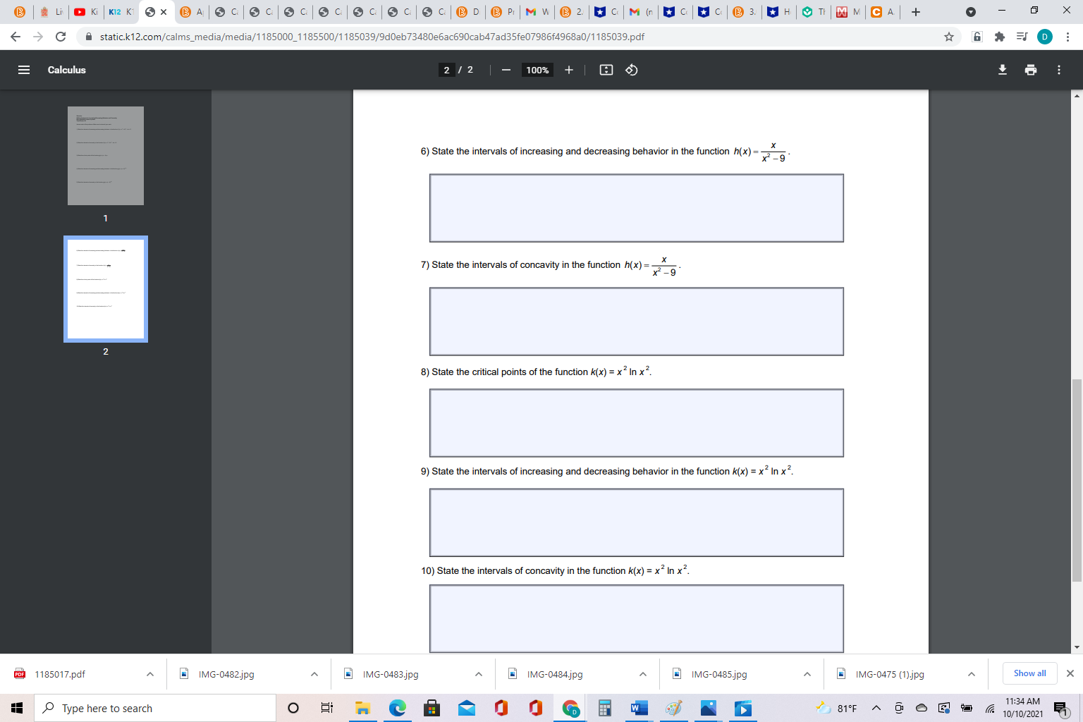Image resolution: width=1083 pixels, height=722 pixels.
Task: Open downloaded file IMG-0482.jpg
Action: click(x=226, y=674)
